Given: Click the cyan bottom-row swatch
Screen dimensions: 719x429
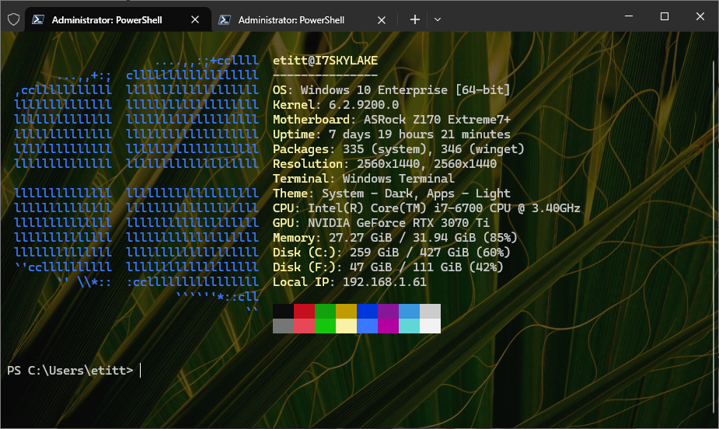Looking at the screenshot, I should point(410,326).
